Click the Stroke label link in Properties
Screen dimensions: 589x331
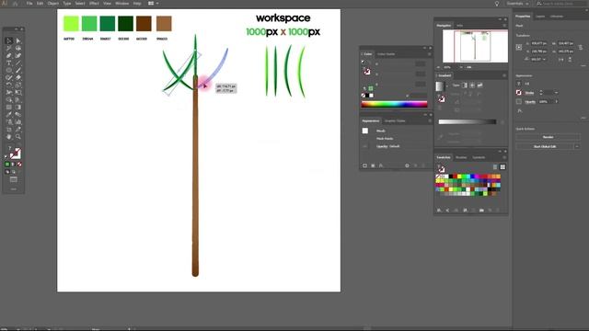pyautogui.click(x=529, y=93)
